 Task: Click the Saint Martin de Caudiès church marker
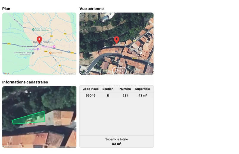[x=33, y=53]
